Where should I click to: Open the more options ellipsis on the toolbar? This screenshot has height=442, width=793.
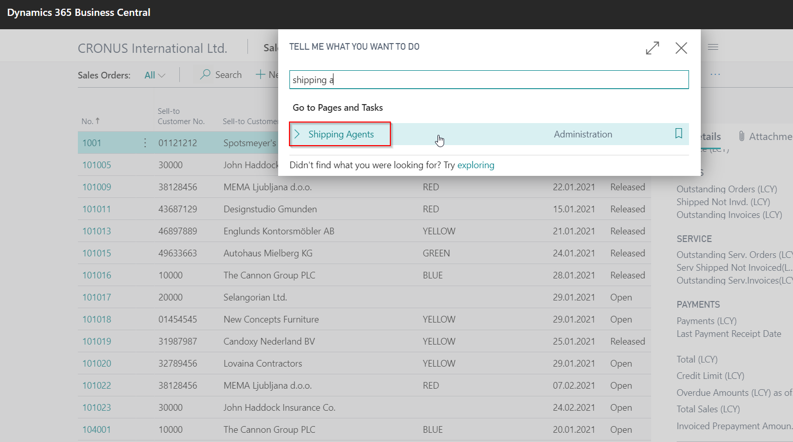point(716,74)
